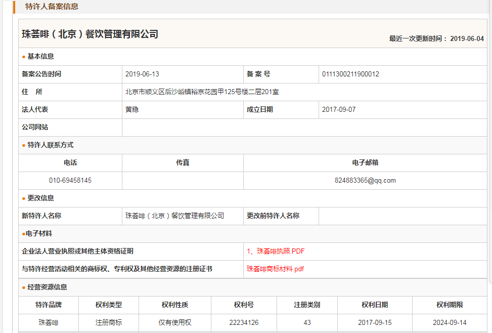Open the 珠荟啡执照.PDF license file link
This screenshot has width=492, height=333.
[x=276, y=251]
